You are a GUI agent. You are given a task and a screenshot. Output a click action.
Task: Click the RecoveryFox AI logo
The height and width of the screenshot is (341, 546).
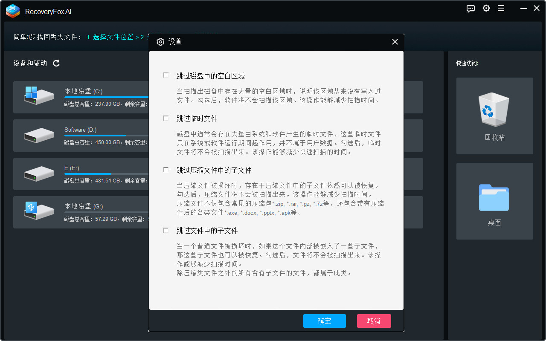tap(13, 11)
